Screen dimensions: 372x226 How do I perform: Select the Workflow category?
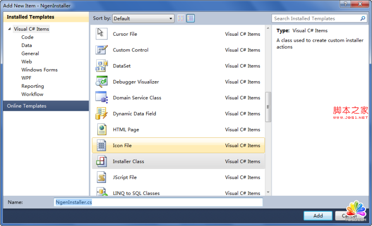pyautogui.click(x=32, y=94)
